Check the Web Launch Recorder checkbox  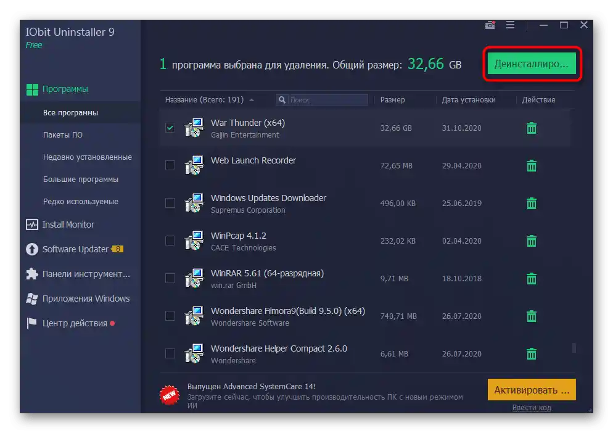click(x=170, y=165)
